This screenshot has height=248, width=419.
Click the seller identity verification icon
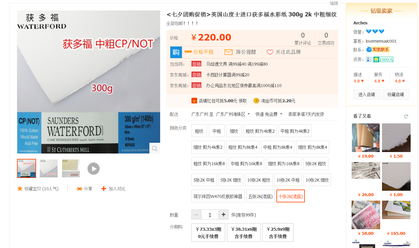click(x=369, y=59)
